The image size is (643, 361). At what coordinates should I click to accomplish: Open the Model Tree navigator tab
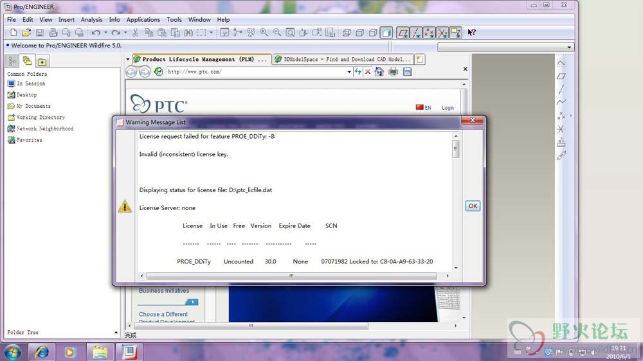(x=12, y=61)
